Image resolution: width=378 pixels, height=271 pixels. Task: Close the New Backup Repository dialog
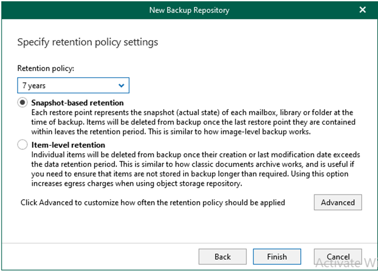click(362, 10)
